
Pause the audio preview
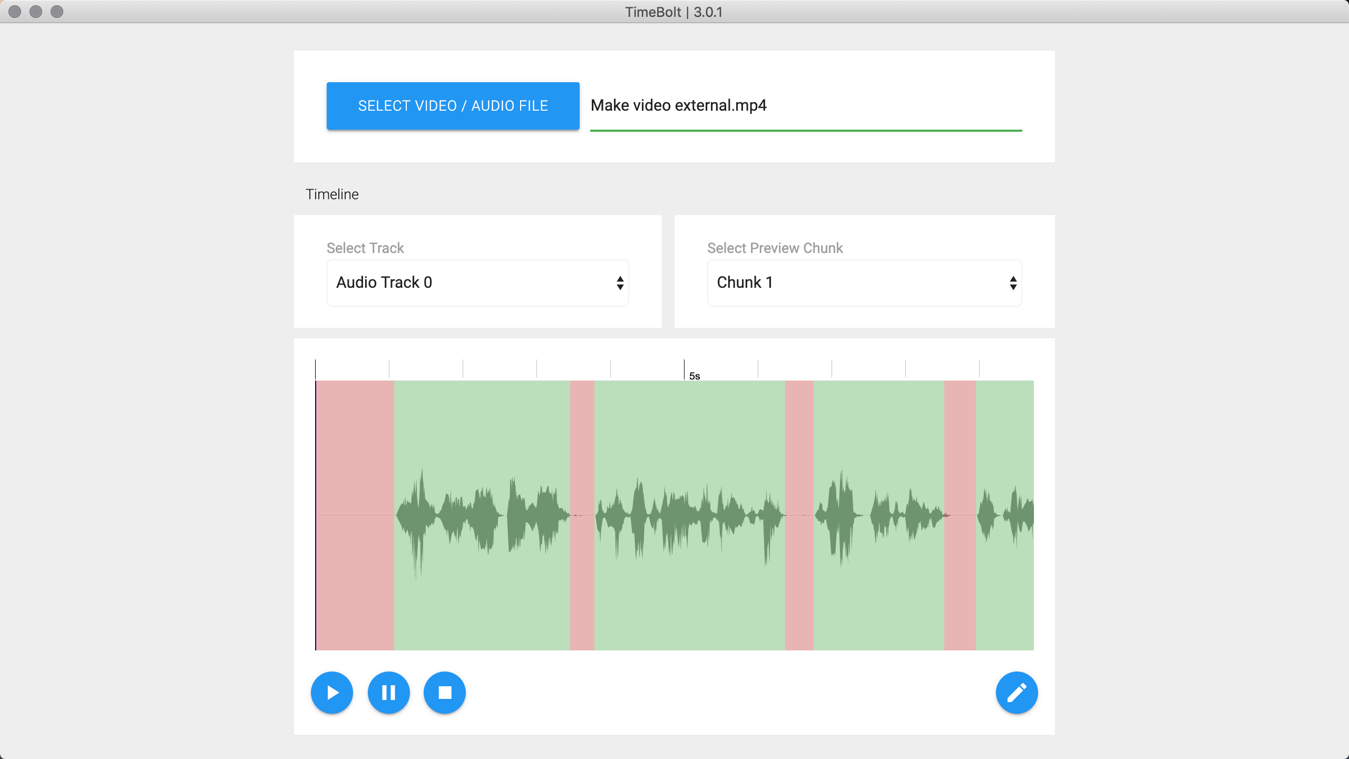388,693
